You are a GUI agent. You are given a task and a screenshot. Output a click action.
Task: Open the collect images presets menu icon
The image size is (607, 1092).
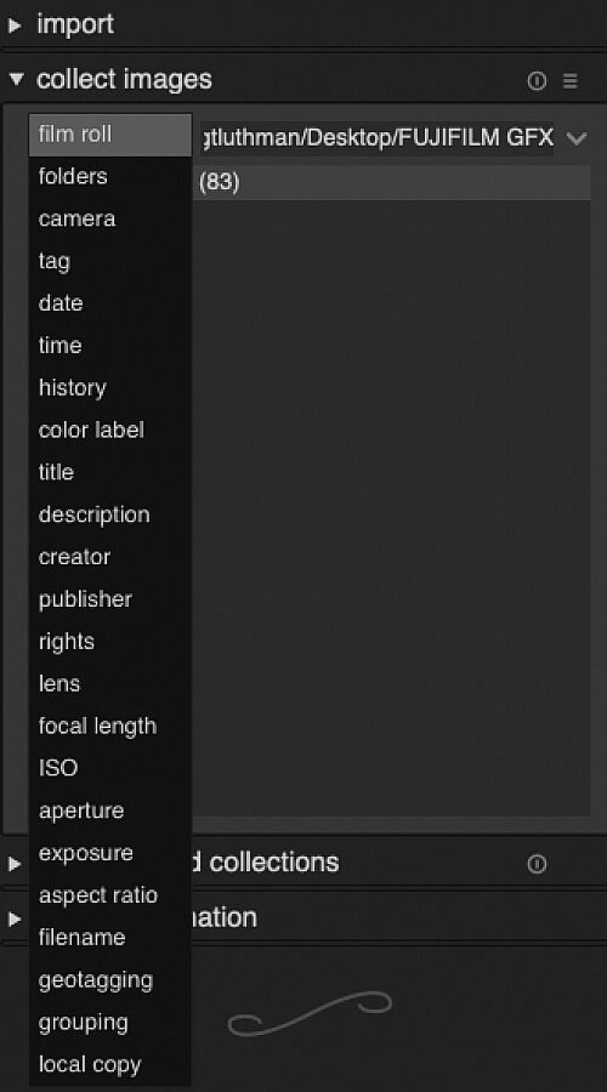570,80
